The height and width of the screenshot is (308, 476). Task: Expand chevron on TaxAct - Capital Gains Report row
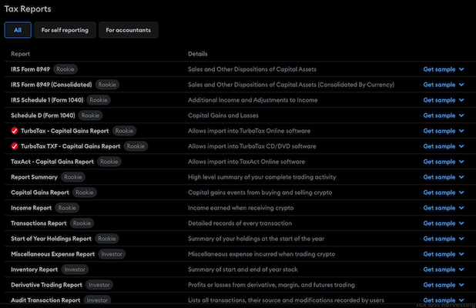coord(461,162)
